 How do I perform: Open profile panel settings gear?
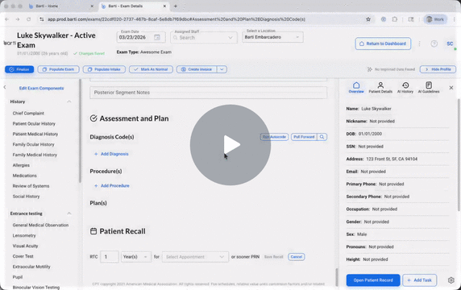pyautogui.click(x=451, y=280)
